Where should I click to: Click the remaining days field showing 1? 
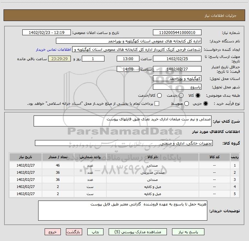click(x=93, y=59)
